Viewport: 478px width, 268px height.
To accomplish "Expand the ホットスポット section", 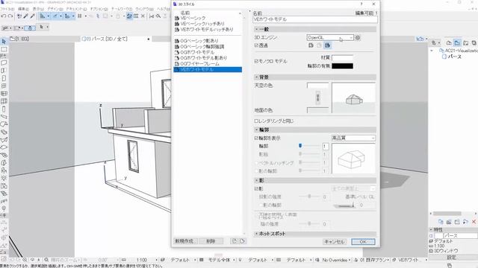I will pos(315,234).
